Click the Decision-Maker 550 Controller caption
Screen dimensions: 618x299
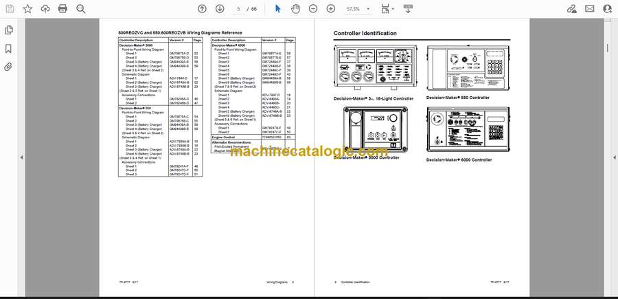click(457, 98)
